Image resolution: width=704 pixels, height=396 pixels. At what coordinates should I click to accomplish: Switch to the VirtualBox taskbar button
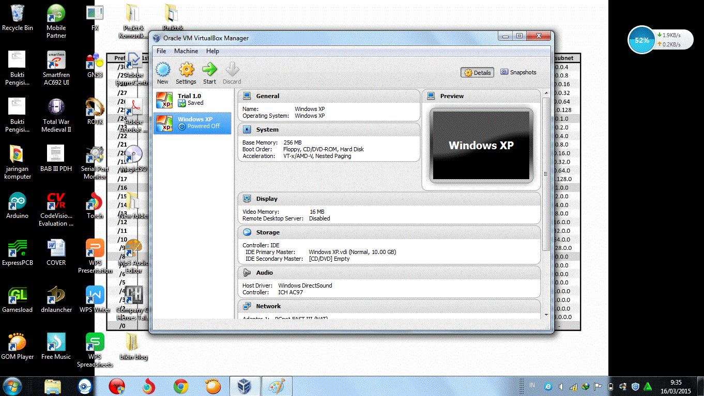click(x=244, y=386)
